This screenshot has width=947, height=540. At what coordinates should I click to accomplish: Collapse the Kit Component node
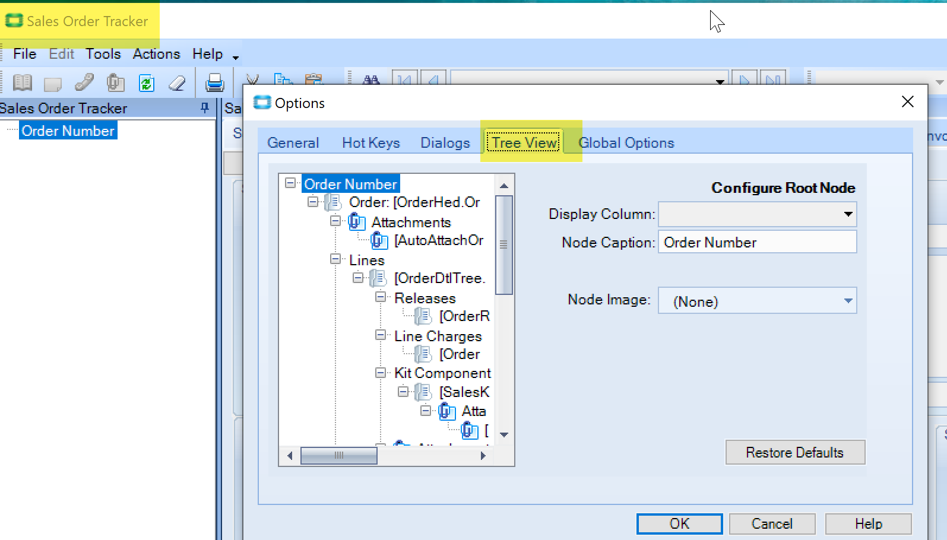click(x=381, y=373)
